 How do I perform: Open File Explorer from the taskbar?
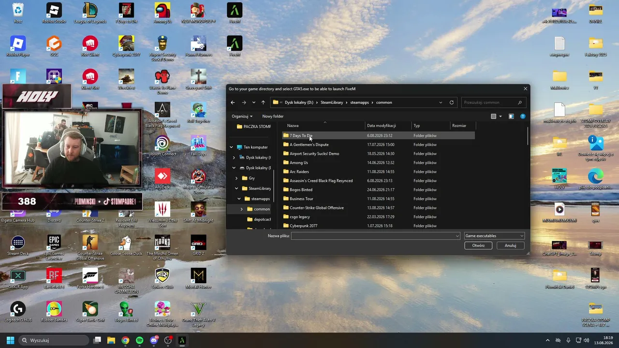[x=111, y=340]
